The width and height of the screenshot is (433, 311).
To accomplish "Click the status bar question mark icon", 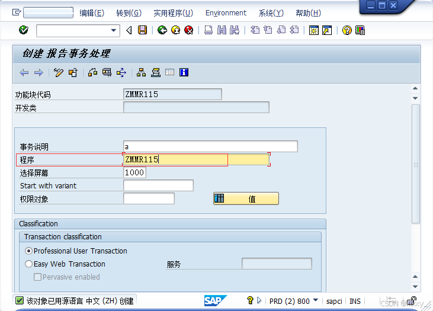I will [x=250, y=300].
